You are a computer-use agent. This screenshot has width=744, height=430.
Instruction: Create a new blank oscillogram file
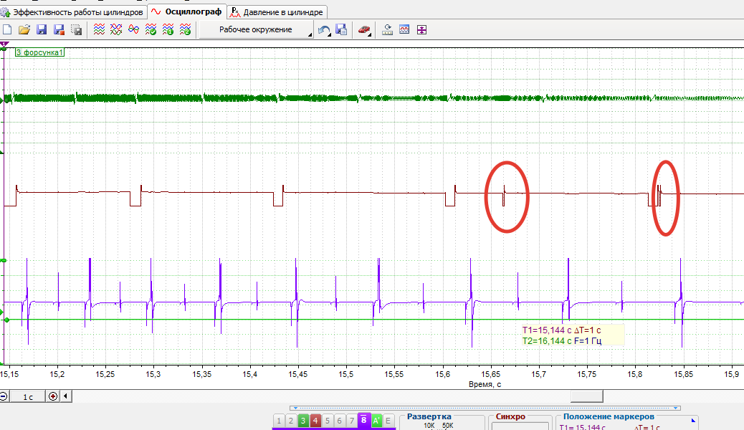pos(7,30)
